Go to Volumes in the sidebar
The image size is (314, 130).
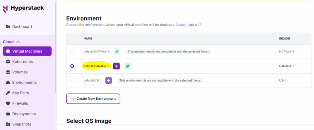click(20, 72)
